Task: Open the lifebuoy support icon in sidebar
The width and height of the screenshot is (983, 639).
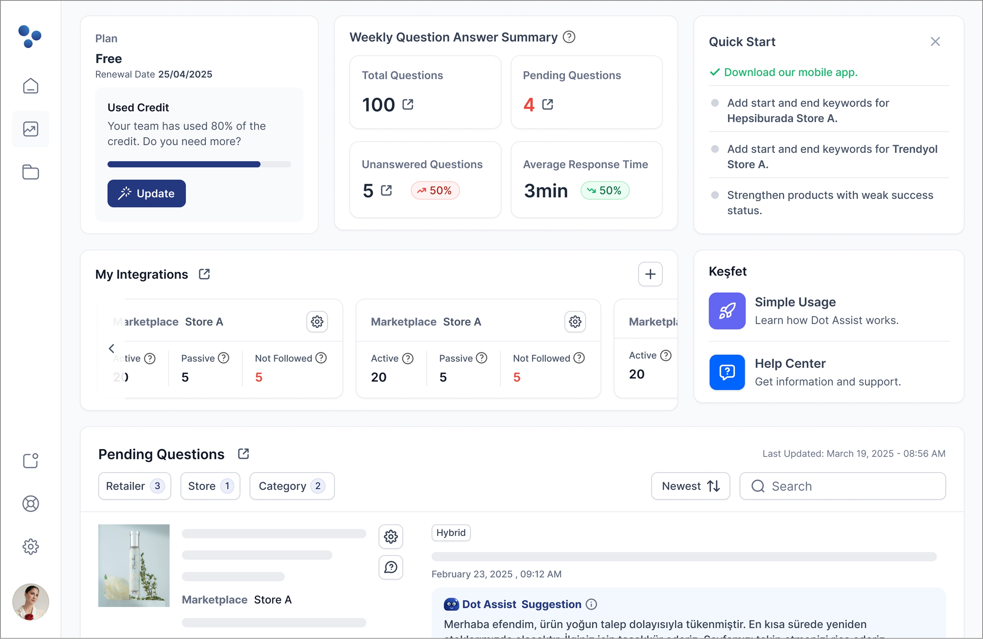Action: pyautogui.click(x=31, y=504)
